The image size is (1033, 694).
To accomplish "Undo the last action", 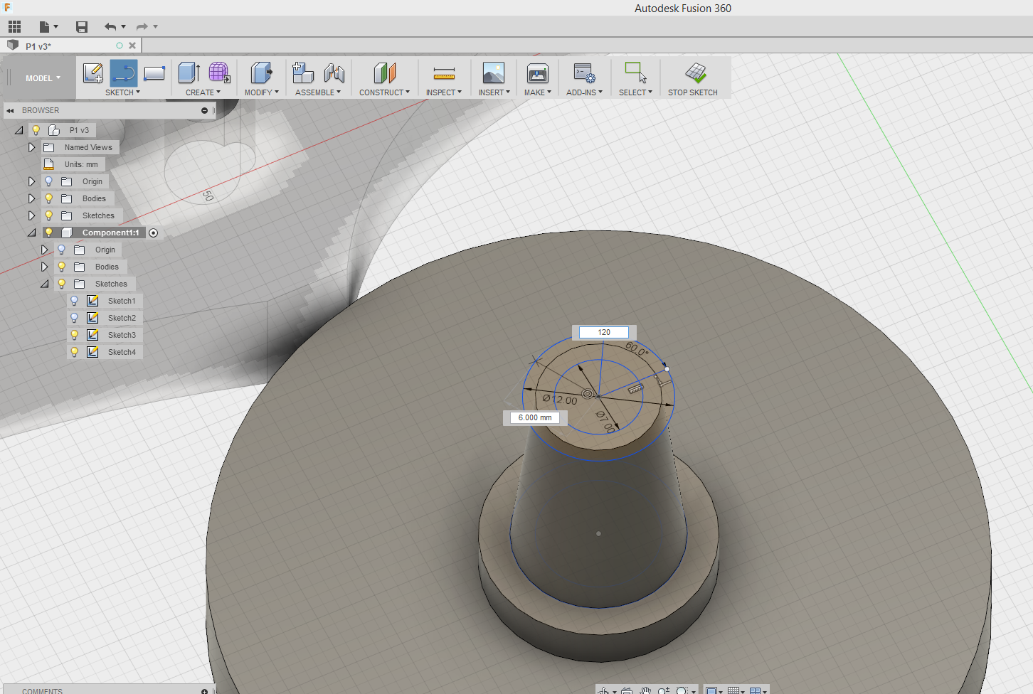I will coord(110,27).
